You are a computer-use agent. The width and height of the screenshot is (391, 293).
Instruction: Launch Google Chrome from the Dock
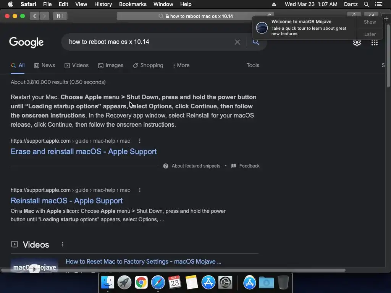pyautogui.click(x=141, y=282)
